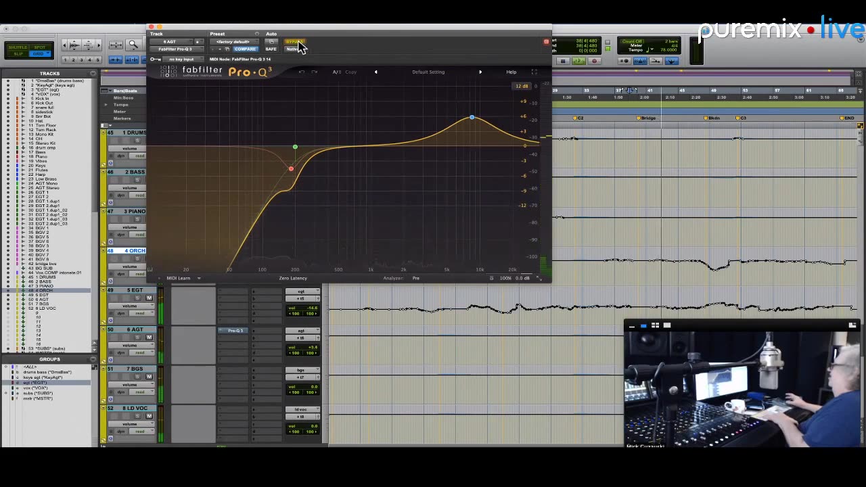Toggle Pro-Q 3 full screen mode icon

click(534, 72)
